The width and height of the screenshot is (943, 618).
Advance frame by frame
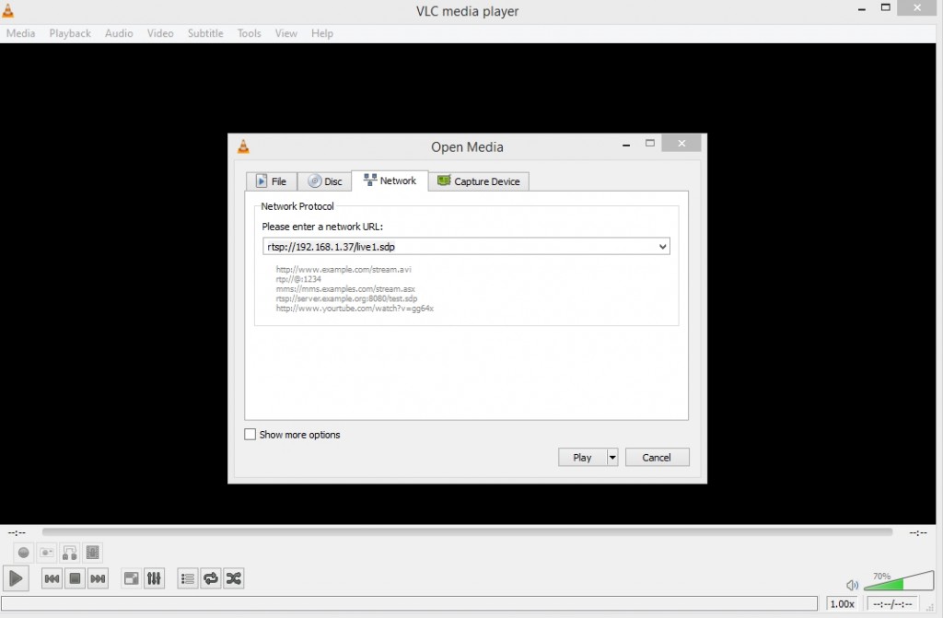92,553
